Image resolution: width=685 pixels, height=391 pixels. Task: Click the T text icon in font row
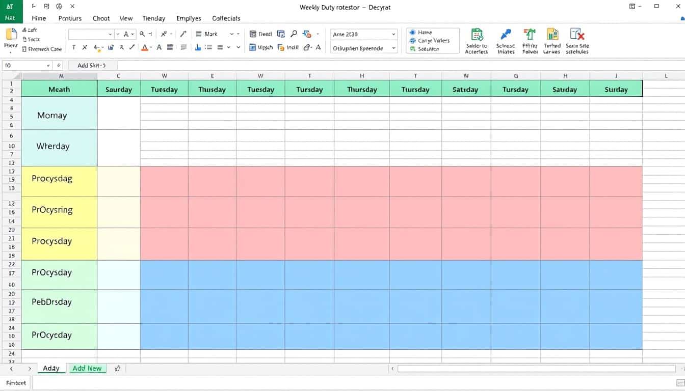pyautogui.click(x=73, y=47)
